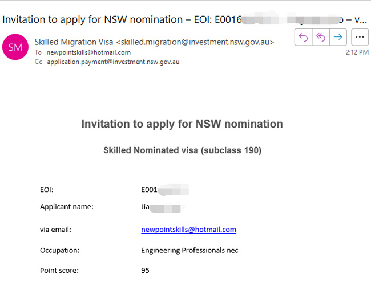Click the pink SM sender avatar
The image size is (371, 286).
click(15, 47)
